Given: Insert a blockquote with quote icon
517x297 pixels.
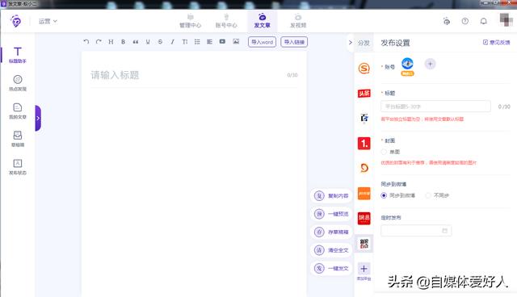Looking at the screenshot, I should point(136,42).
